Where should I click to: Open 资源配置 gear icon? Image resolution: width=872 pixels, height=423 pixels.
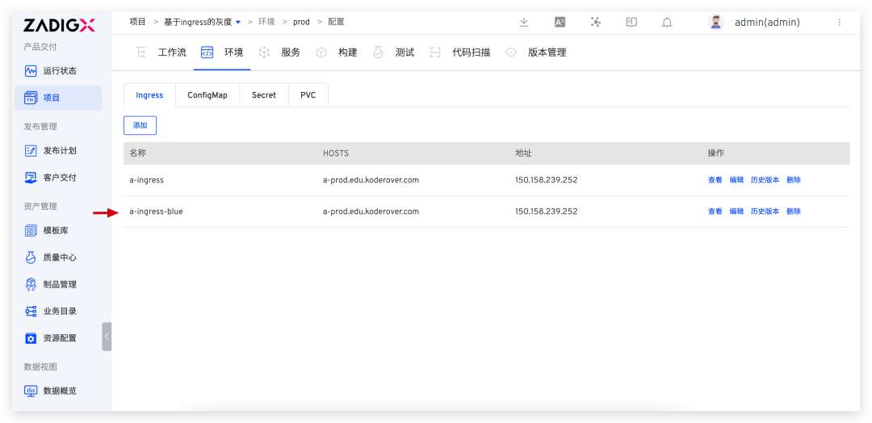click(x=31, y=338)
